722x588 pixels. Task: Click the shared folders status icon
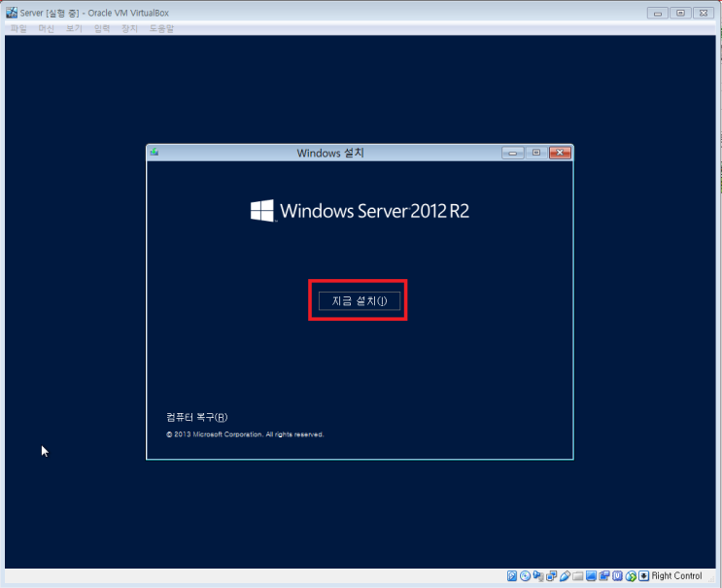[578, 576]
